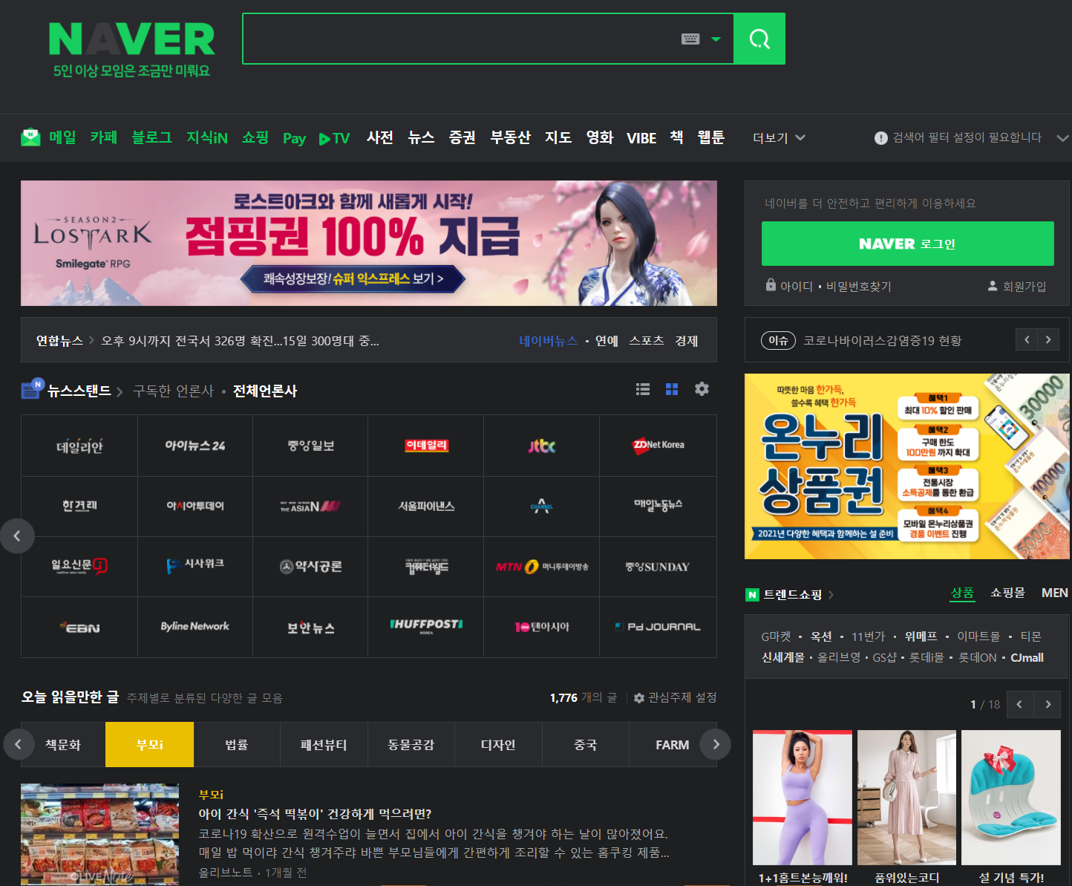This screenshot has width=1072, height=886.
Task: Click the 회원가입 link
Action: pyautogui.click(x=1024, y=286)
